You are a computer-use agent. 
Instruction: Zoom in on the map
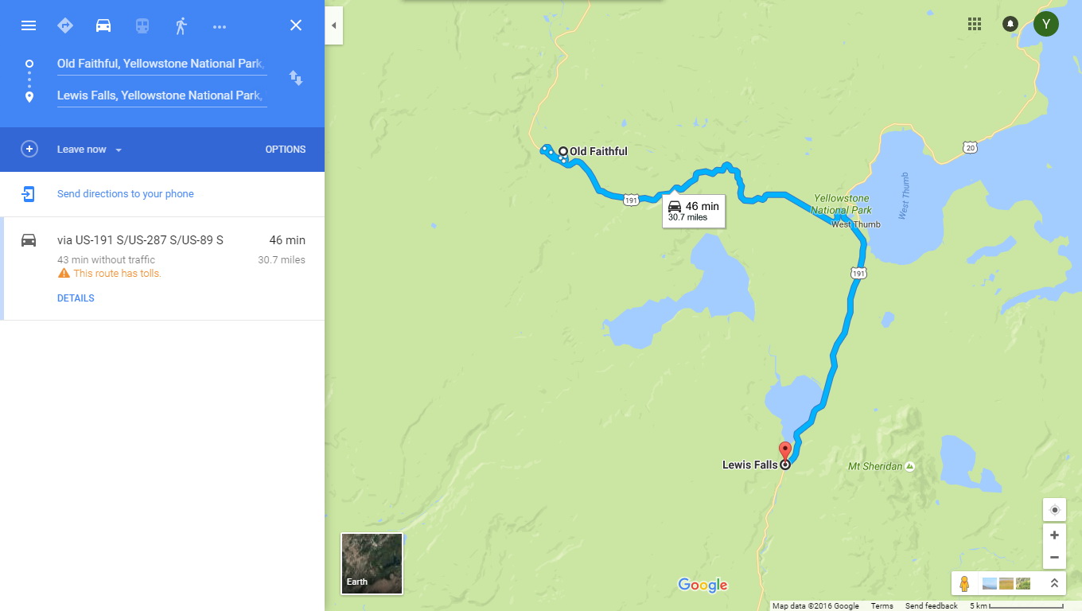[x=1054, y=535]
